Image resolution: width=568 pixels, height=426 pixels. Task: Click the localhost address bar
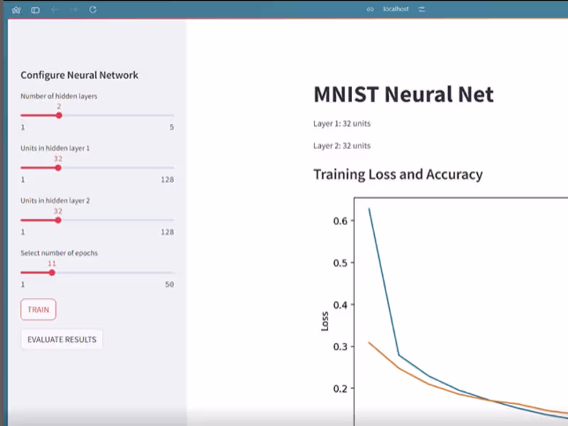tap(395, 9)
